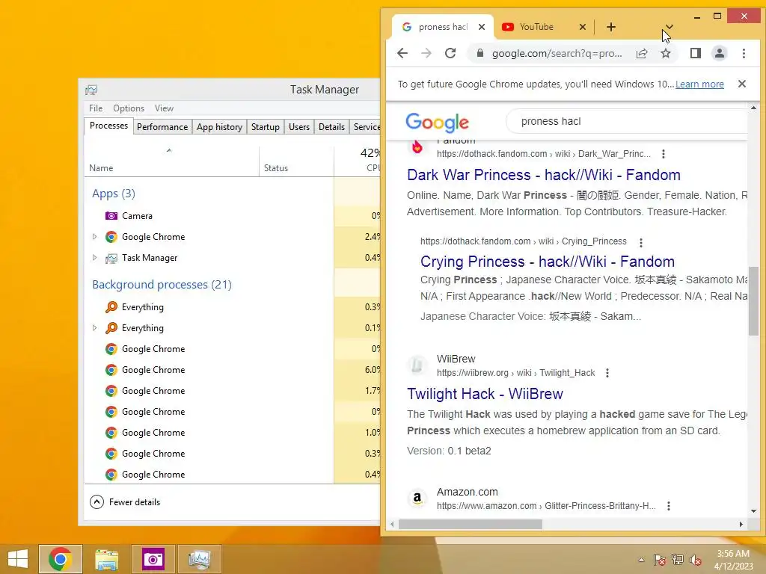Click Chrome address bar URL
Image resolution: width=766 pixels, height=574 pixels.
[x=557, y=53]
